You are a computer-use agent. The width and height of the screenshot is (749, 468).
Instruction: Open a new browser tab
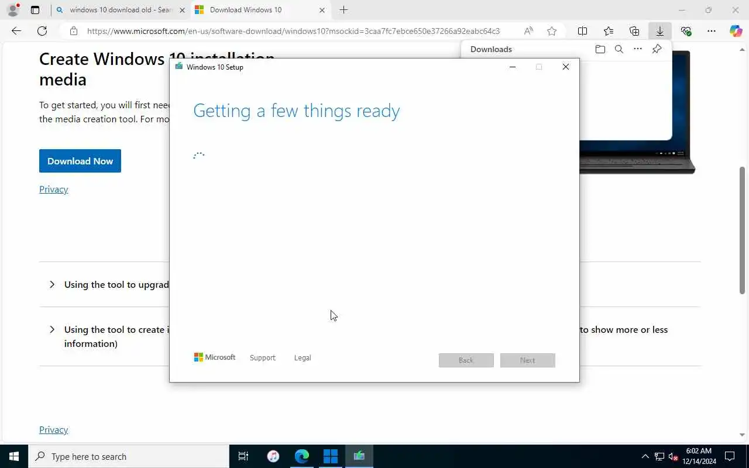pos(343,10)
